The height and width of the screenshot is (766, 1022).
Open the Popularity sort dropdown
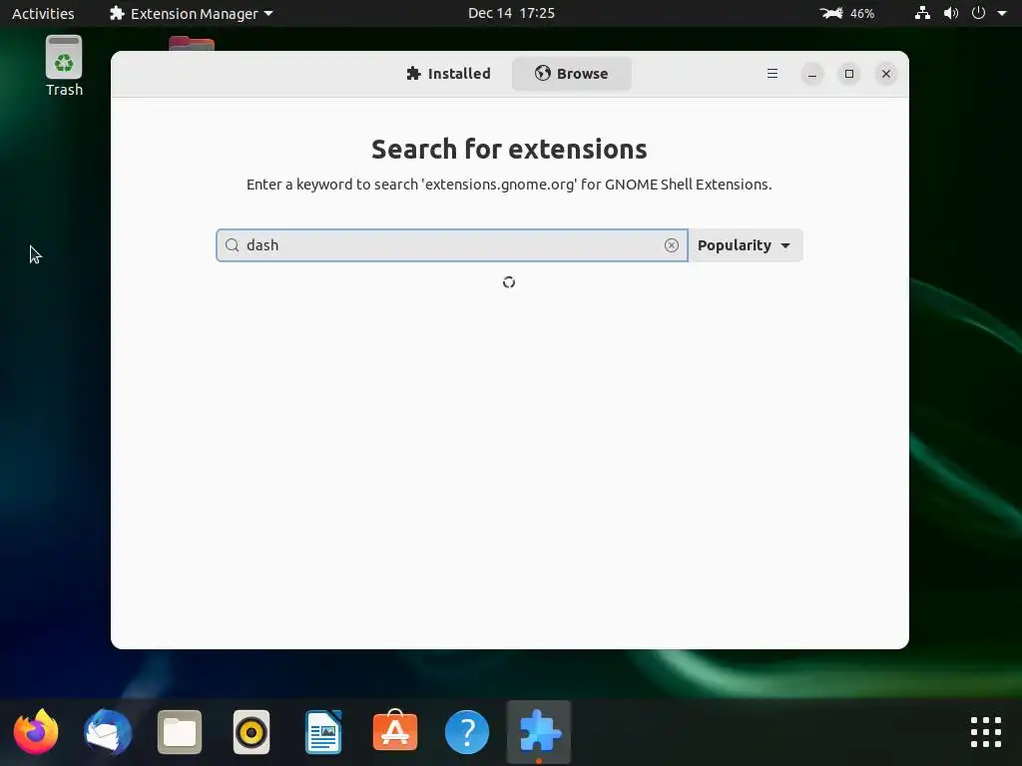coord(745,245)
